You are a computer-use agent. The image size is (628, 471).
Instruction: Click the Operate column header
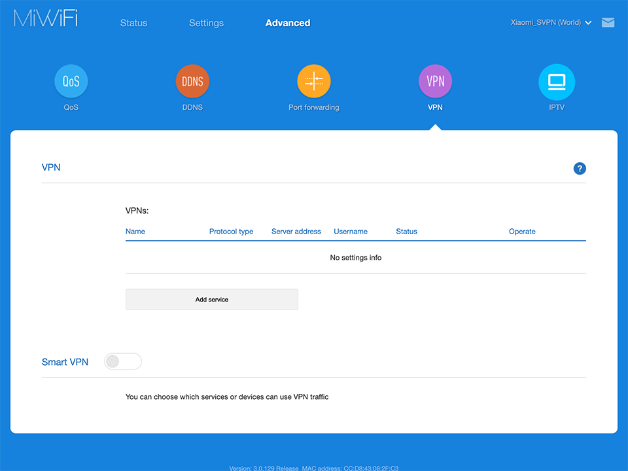click(x=522, y=232)
